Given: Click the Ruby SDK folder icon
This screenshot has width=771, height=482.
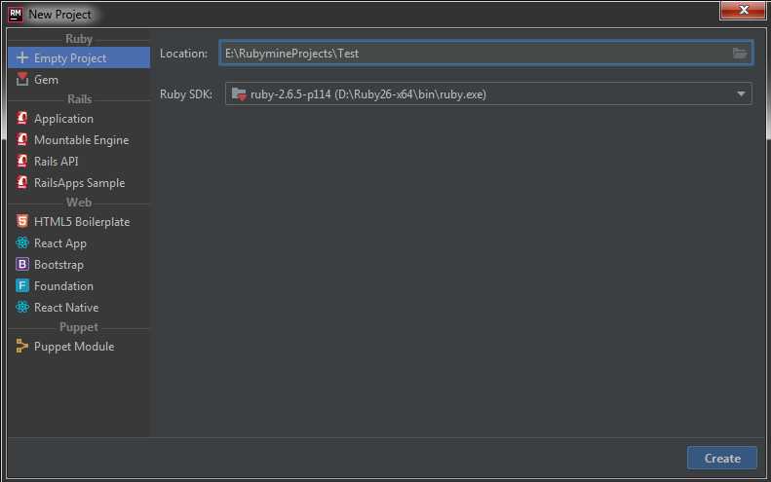Looking at the screenshot, I should [x=239, y=93].
